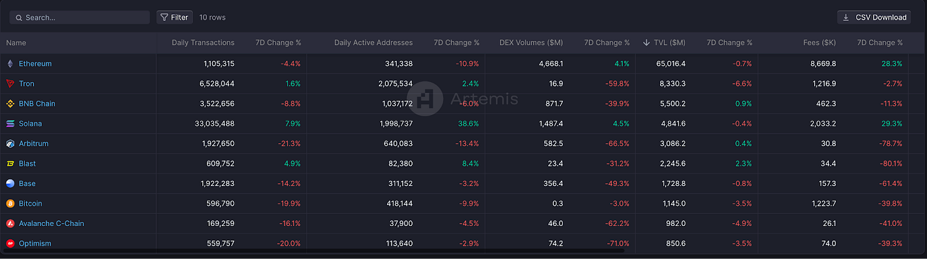Select BNB Chain DEX volume 871.7
The width and height of the screenshot is (927, 259).
(x=554, y=103)
